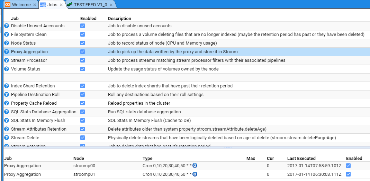
Task: Close the TEST-FEED-V1_0 tab
Action: coord(111,5)
